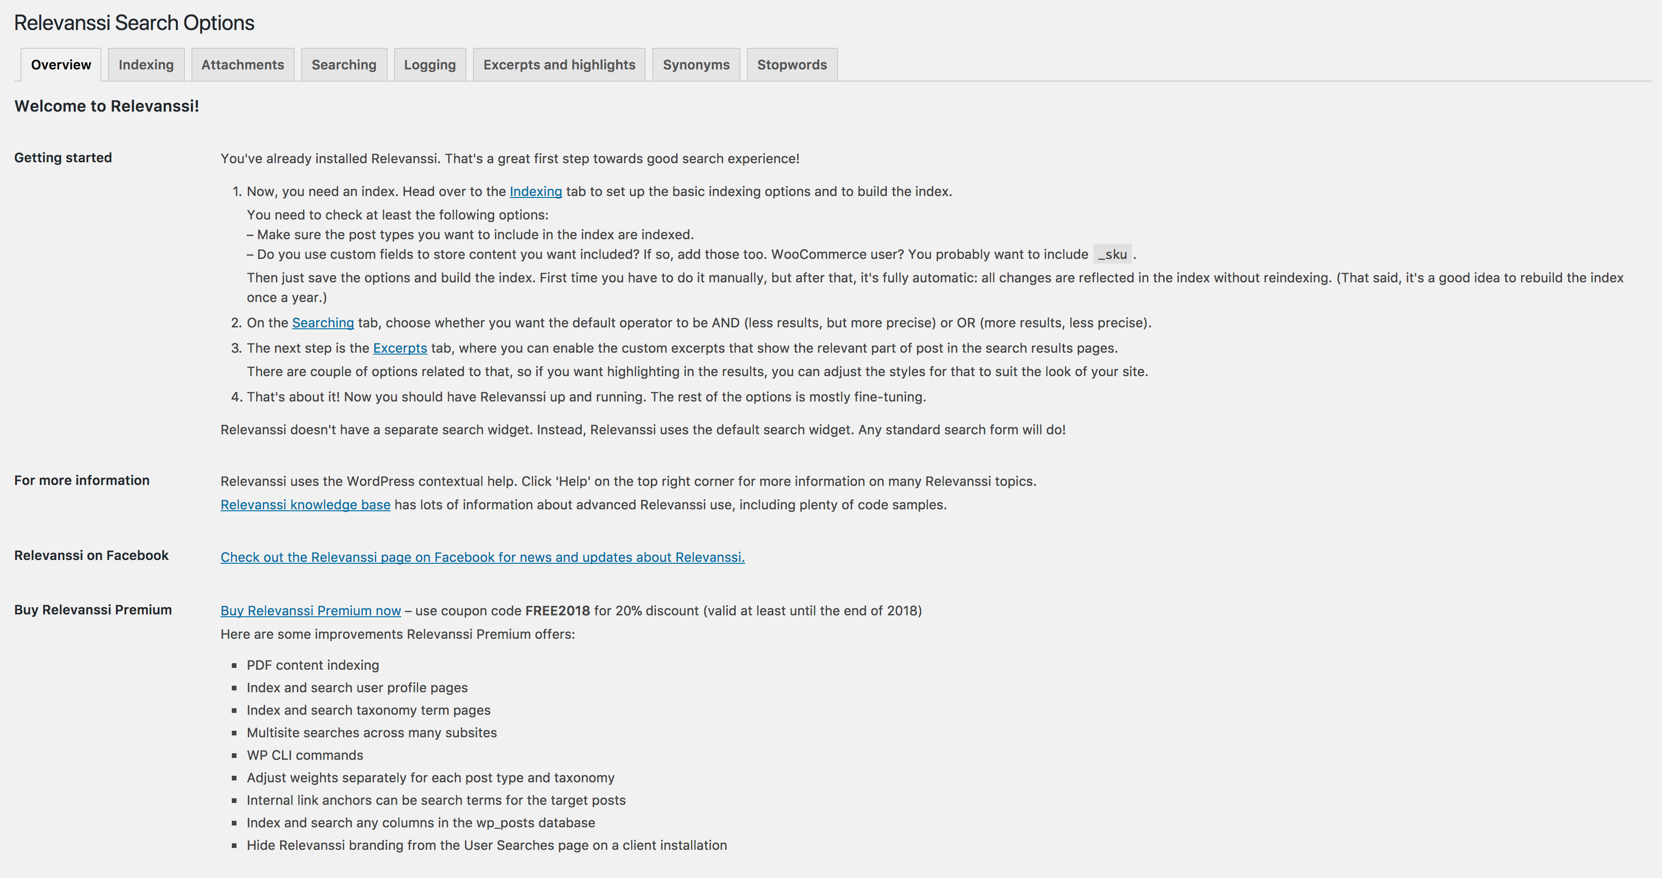The image size is (1662, 878).
Task: Open the Synonyms tab
Action: 697,64
